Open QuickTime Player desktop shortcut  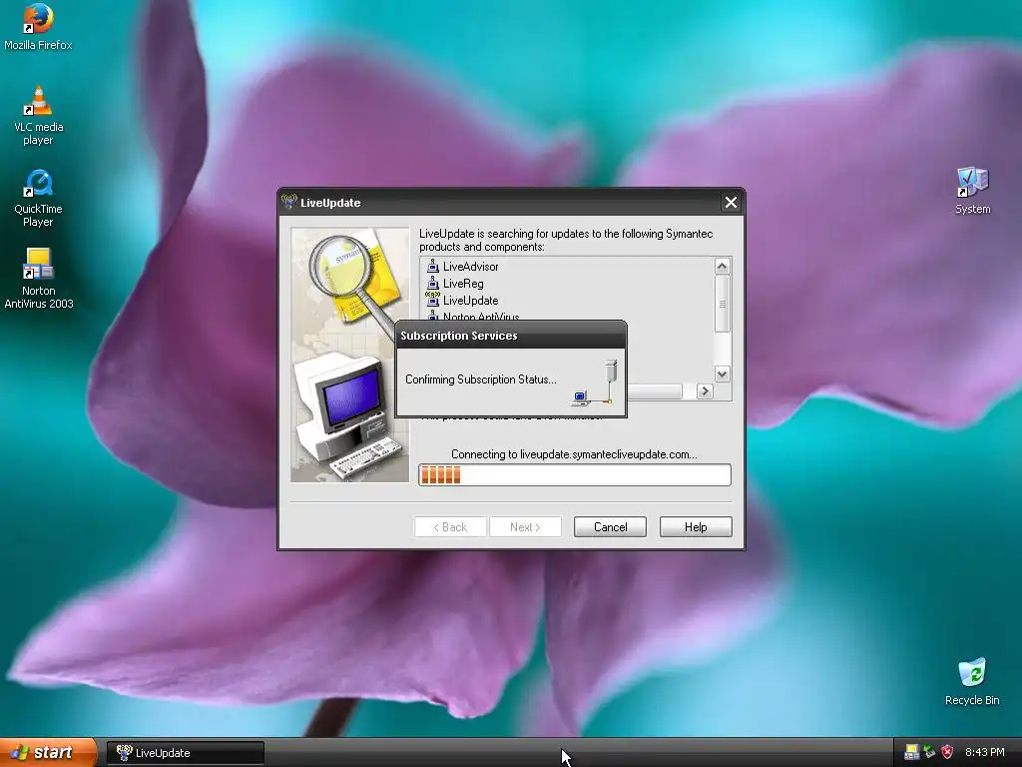point(38,199)
